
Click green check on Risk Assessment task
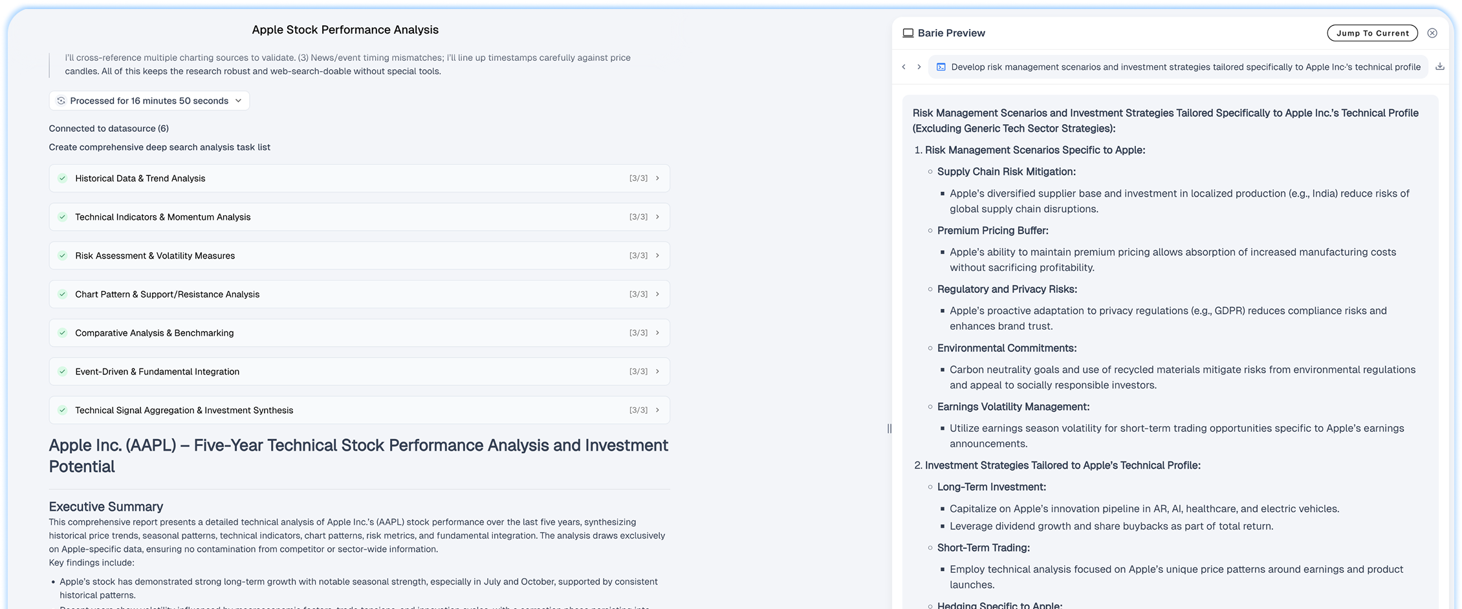63,256
